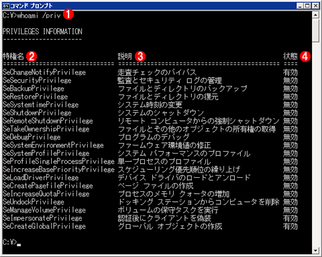Click description 'ファイルとディレクトリの復元'
This screenshot has width=322, height=257.
tap(168, 97)
